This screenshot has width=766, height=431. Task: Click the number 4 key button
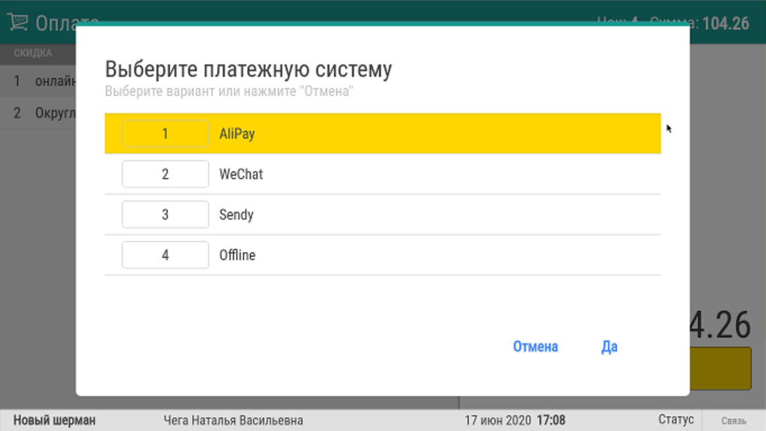point(165,255)
